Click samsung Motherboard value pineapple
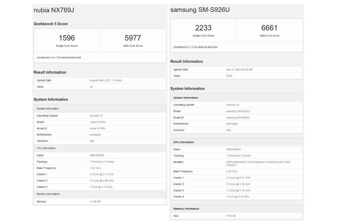337x224 pixels. point(232,124)
